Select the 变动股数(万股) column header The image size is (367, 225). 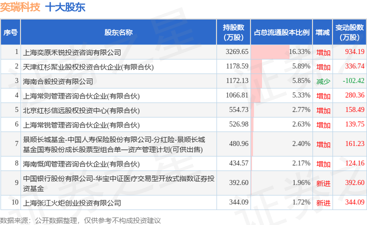click(349, 32)
